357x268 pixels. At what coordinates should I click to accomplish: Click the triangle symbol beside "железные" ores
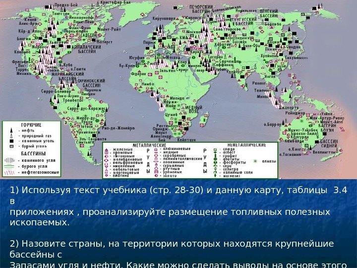(106, 149)
